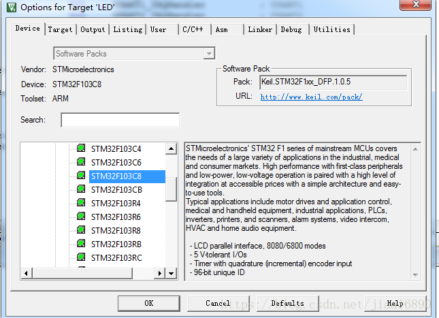Switch to the Device tab

(x=28, y=29)
